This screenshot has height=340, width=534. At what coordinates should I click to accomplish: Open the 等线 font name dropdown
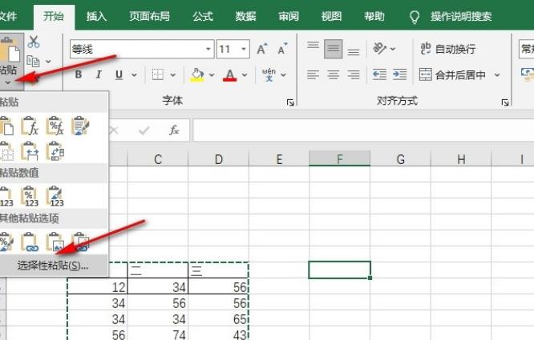coord(208,49)
